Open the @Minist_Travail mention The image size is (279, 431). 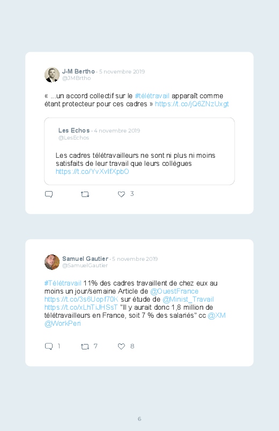(188, 299)
